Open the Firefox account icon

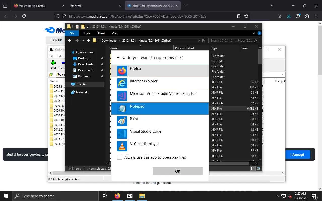pyautogui.click(x=298, y=16)
